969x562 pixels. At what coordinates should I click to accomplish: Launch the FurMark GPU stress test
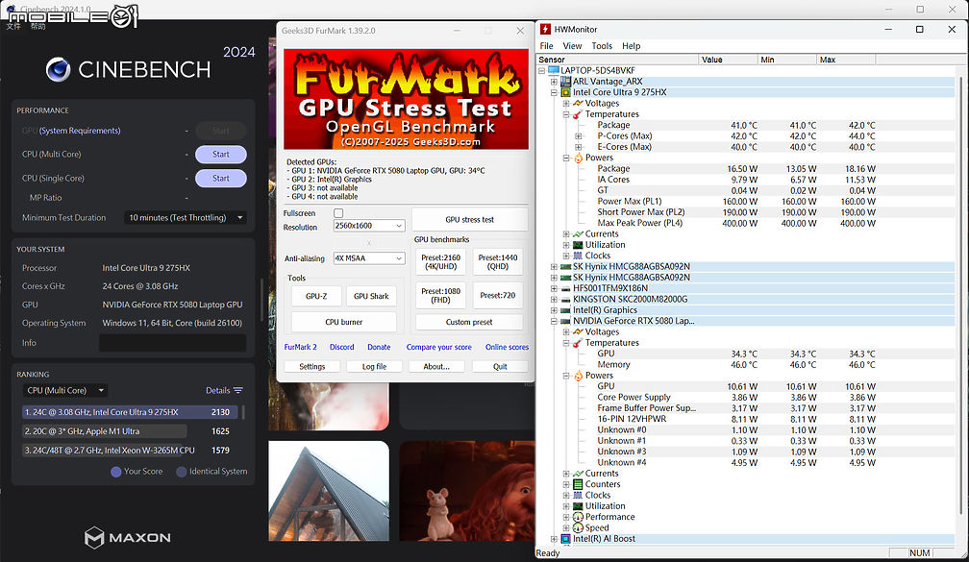click(x=470, y=219)
